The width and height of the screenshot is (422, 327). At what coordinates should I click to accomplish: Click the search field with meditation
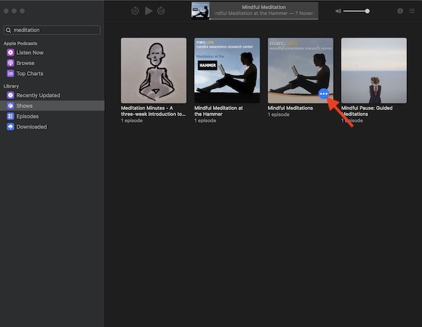52,30
